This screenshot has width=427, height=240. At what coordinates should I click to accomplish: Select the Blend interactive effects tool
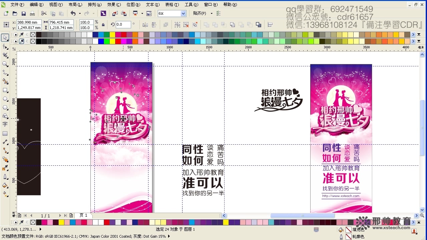pyautogui.click(x=5, y=159)
